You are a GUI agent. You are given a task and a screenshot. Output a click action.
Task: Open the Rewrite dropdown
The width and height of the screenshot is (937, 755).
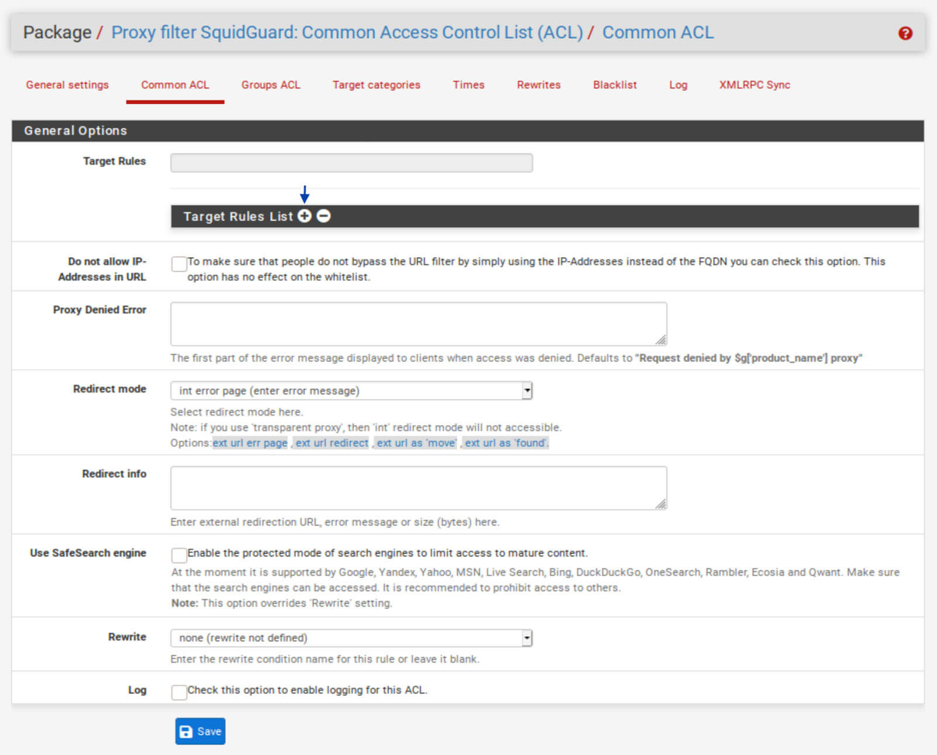[351, 638]
